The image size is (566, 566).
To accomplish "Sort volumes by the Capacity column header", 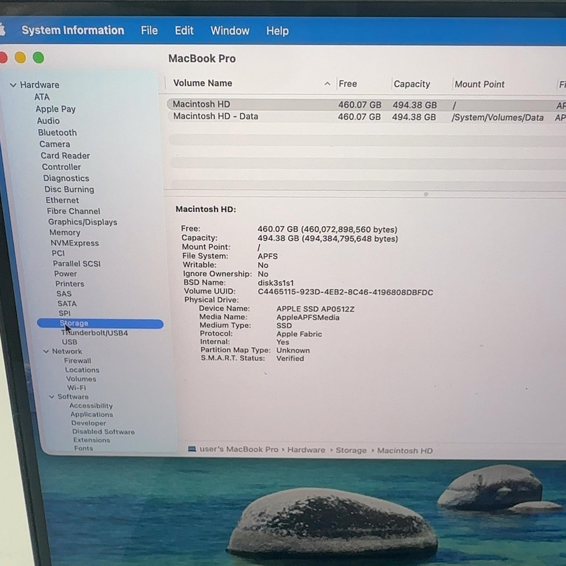I will (x=412, y=84).
